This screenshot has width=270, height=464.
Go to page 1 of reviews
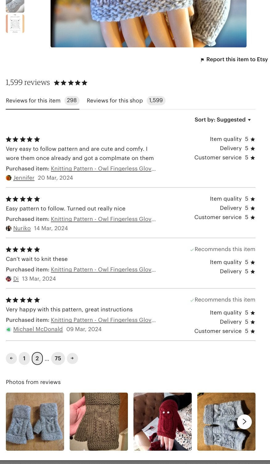coord(24,358)
